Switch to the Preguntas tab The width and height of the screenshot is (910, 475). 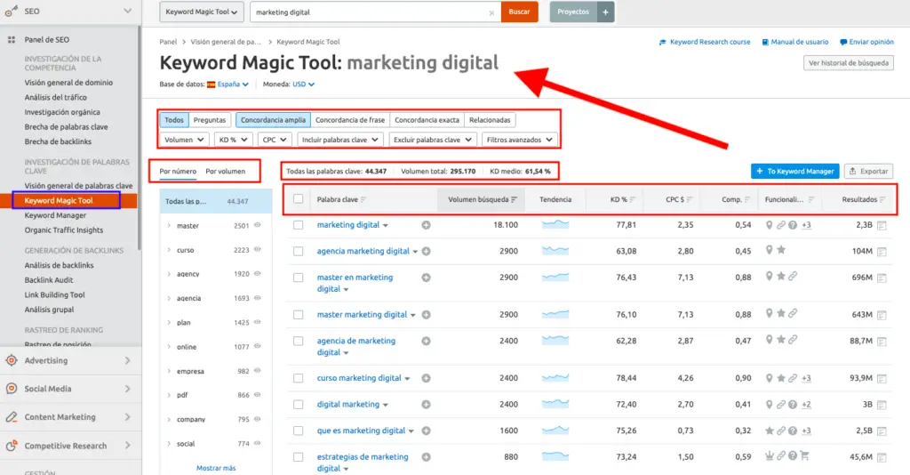pyautogui.click(x=210, y=120)
